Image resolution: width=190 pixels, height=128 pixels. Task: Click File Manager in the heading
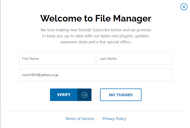tap(123, 18)
